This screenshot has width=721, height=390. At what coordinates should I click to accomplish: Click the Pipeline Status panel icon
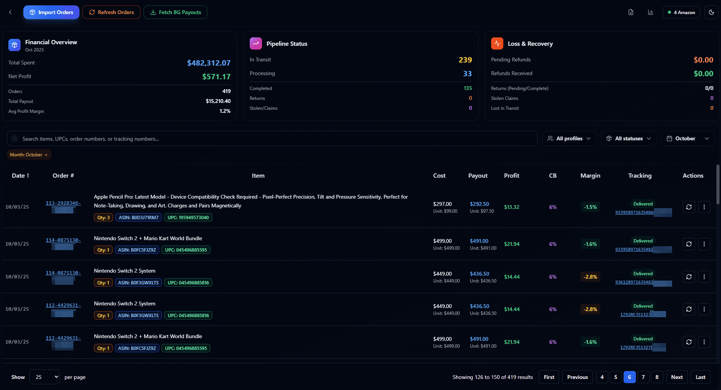(255, 43)
